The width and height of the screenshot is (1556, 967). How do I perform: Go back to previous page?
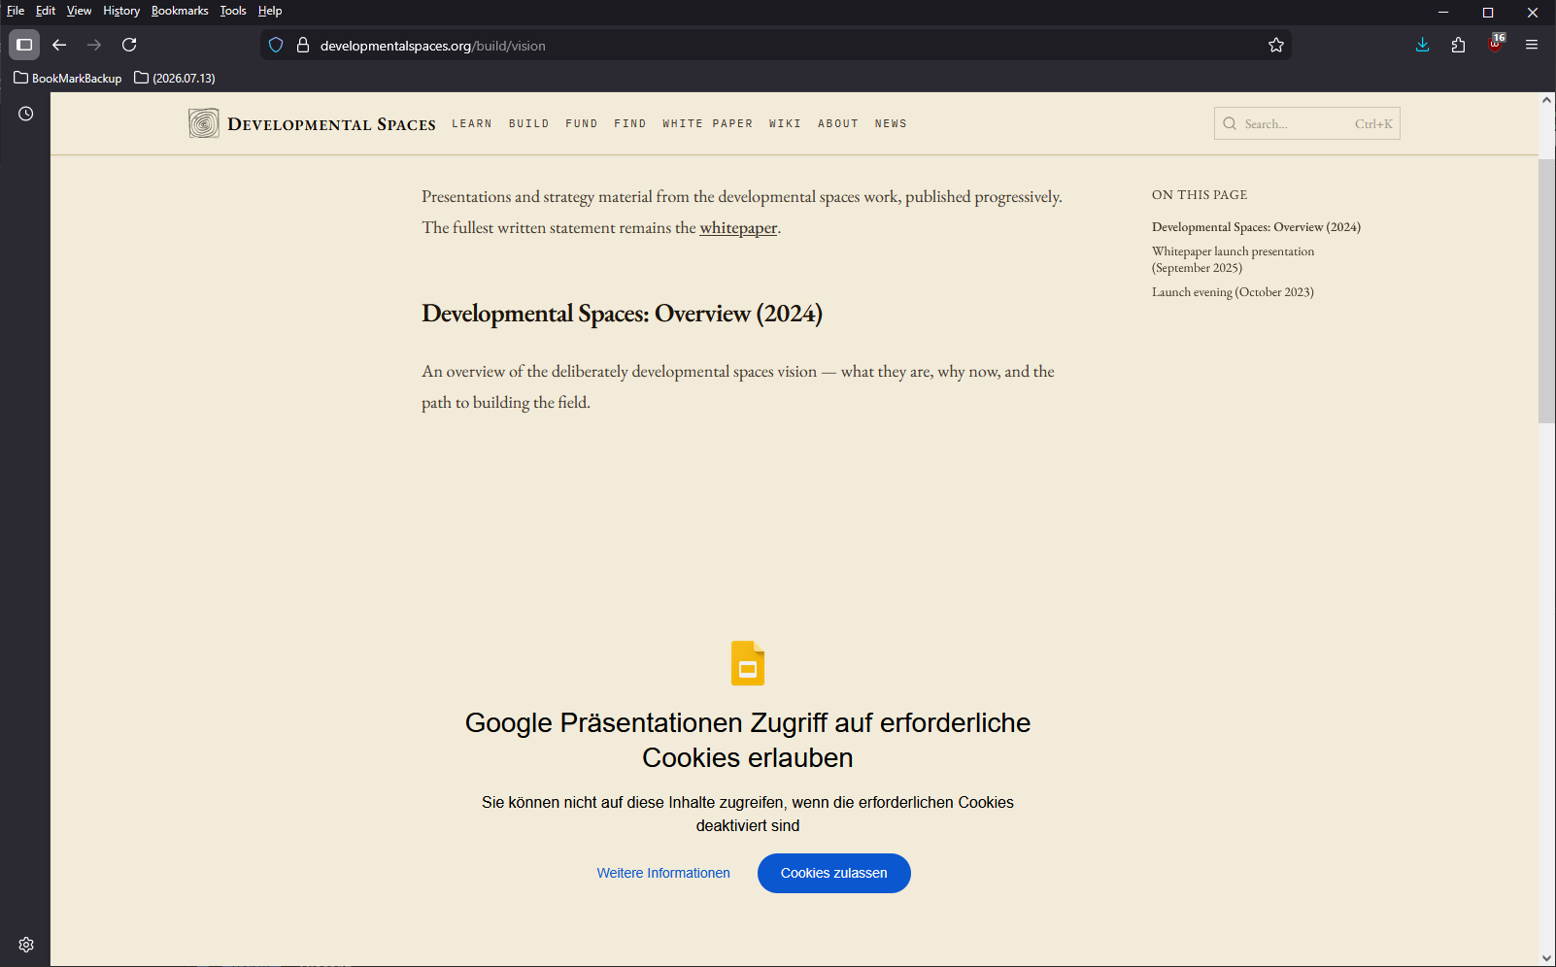(59, 45)
